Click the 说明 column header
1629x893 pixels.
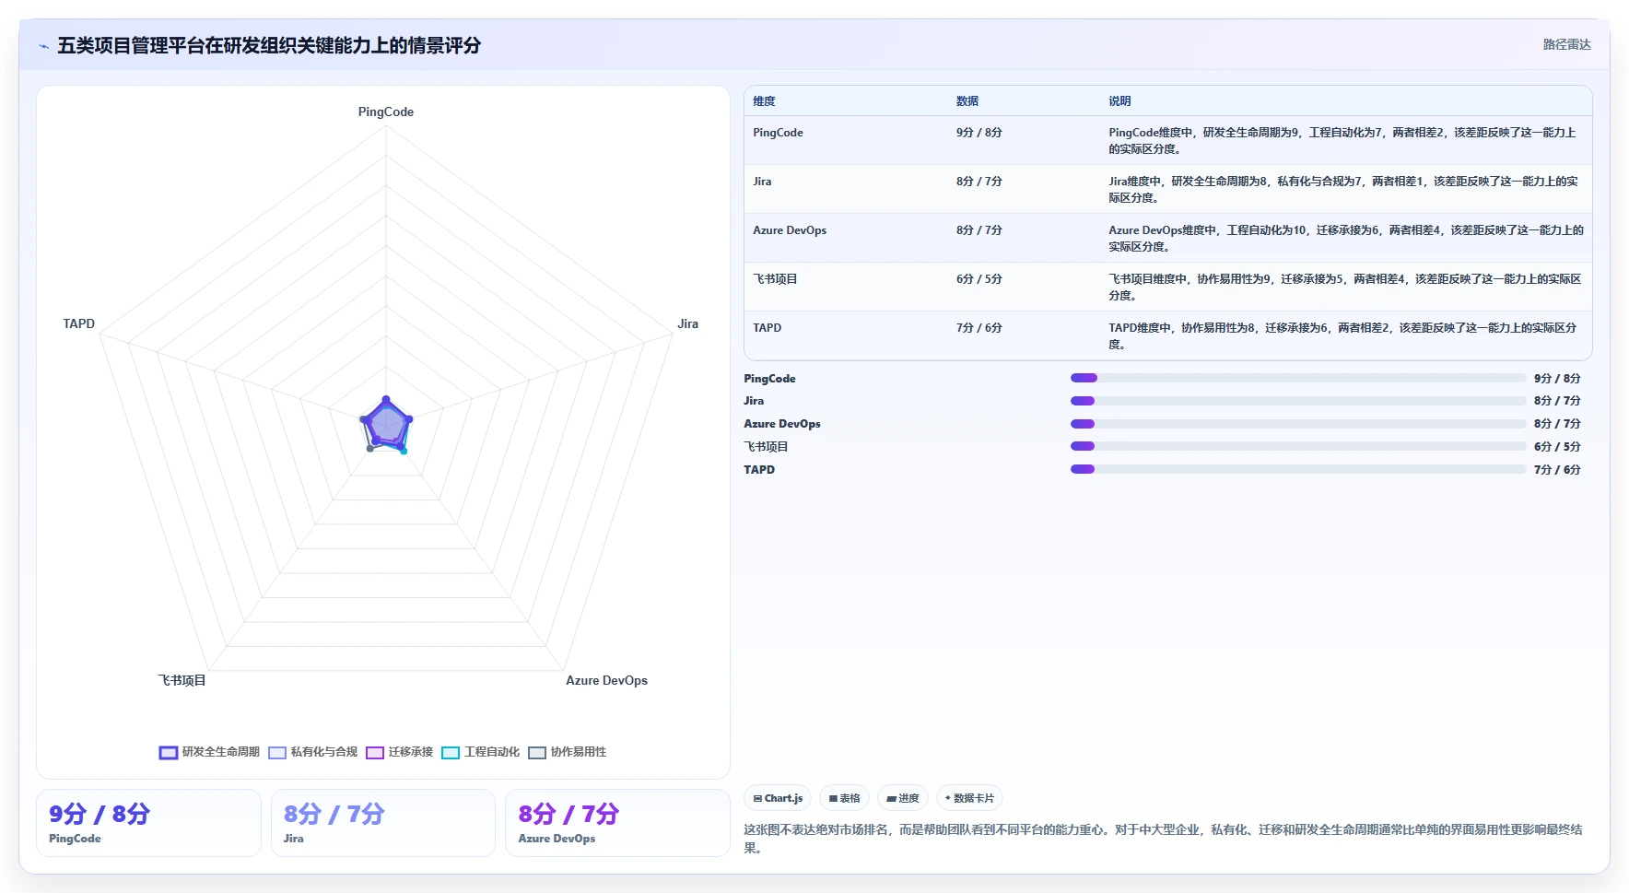click(x=1119, y=101)
